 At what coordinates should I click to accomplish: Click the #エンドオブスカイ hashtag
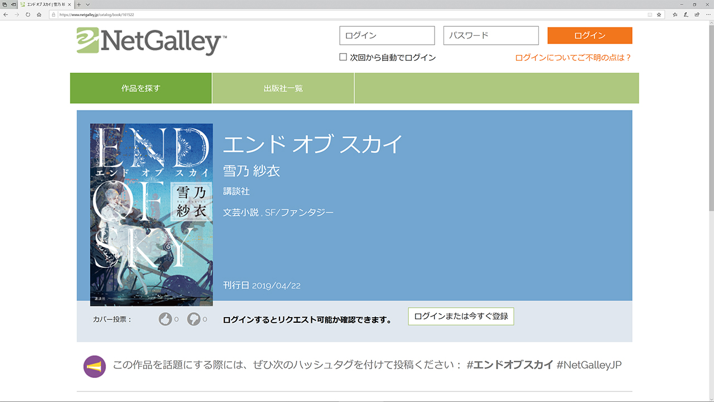click(x=509, y=365)
